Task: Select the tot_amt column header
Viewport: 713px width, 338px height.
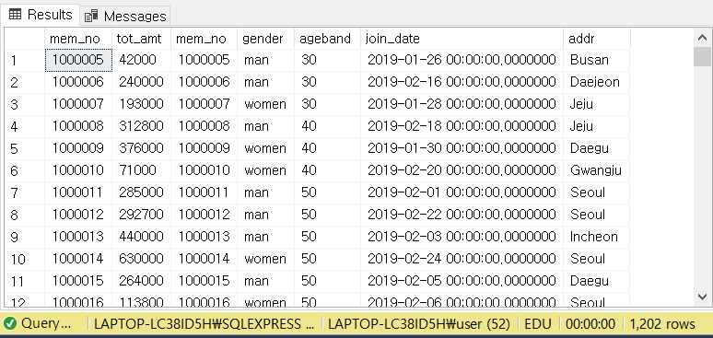Action: tap(142, 39)
